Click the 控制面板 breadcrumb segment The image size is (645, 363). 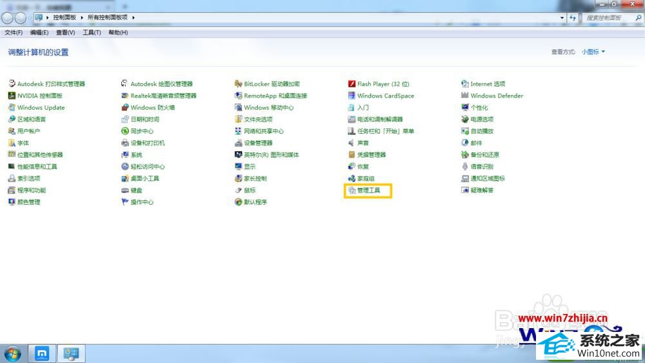pos(64,17)
